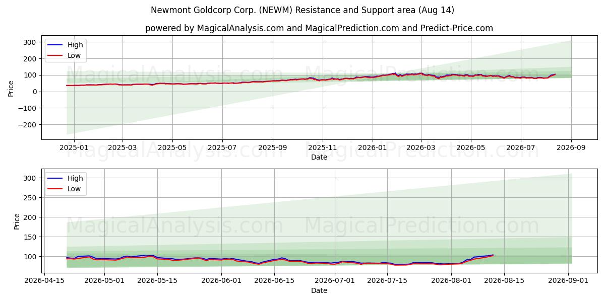The width and height of the screenshot is (605, 302).
Task: Click the 2025-09 date tick label
Action: coord(273,147)
